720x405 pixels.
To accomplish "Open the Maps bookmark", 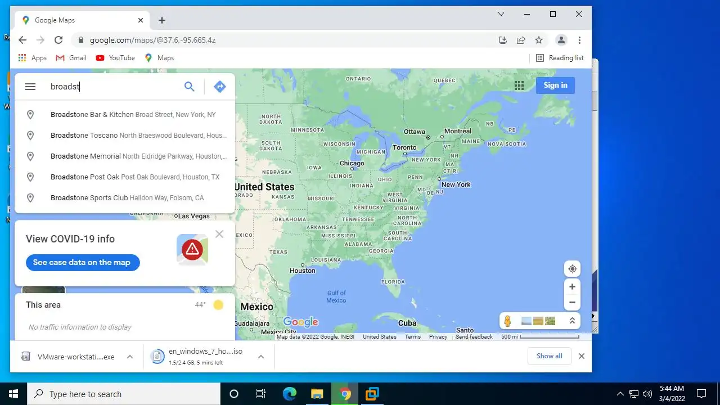I will (159, 58).
